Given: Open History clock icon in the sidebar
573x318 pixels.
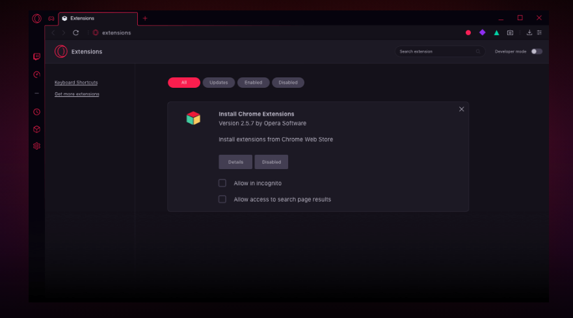Looking at the screenshot, I should tap(36, 112).
